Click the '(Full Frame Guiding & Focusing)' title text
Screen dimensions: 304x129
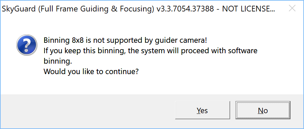tap(95, 9)
